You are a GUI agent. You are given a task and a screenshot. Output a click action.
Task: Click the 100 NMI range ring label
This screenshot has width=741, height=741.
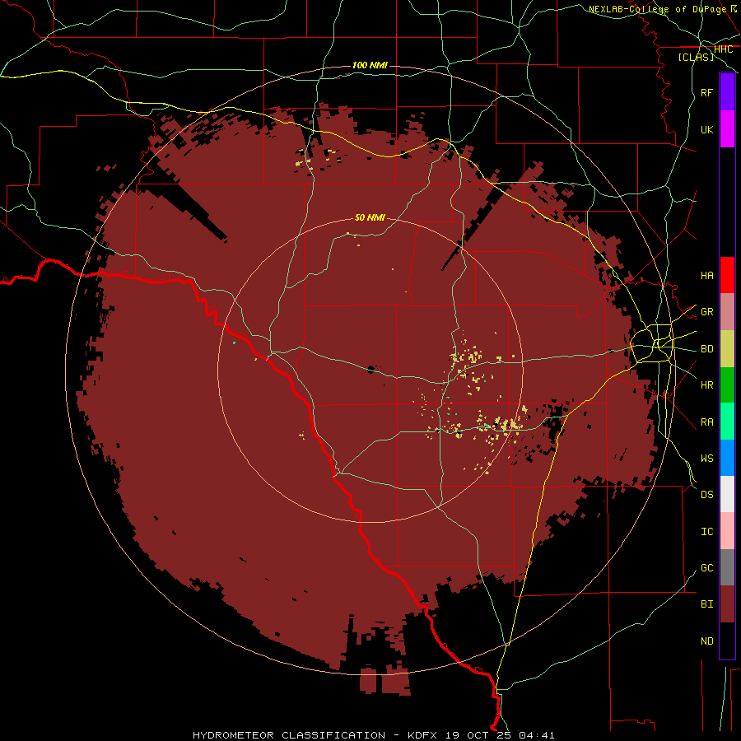point(370,65)
